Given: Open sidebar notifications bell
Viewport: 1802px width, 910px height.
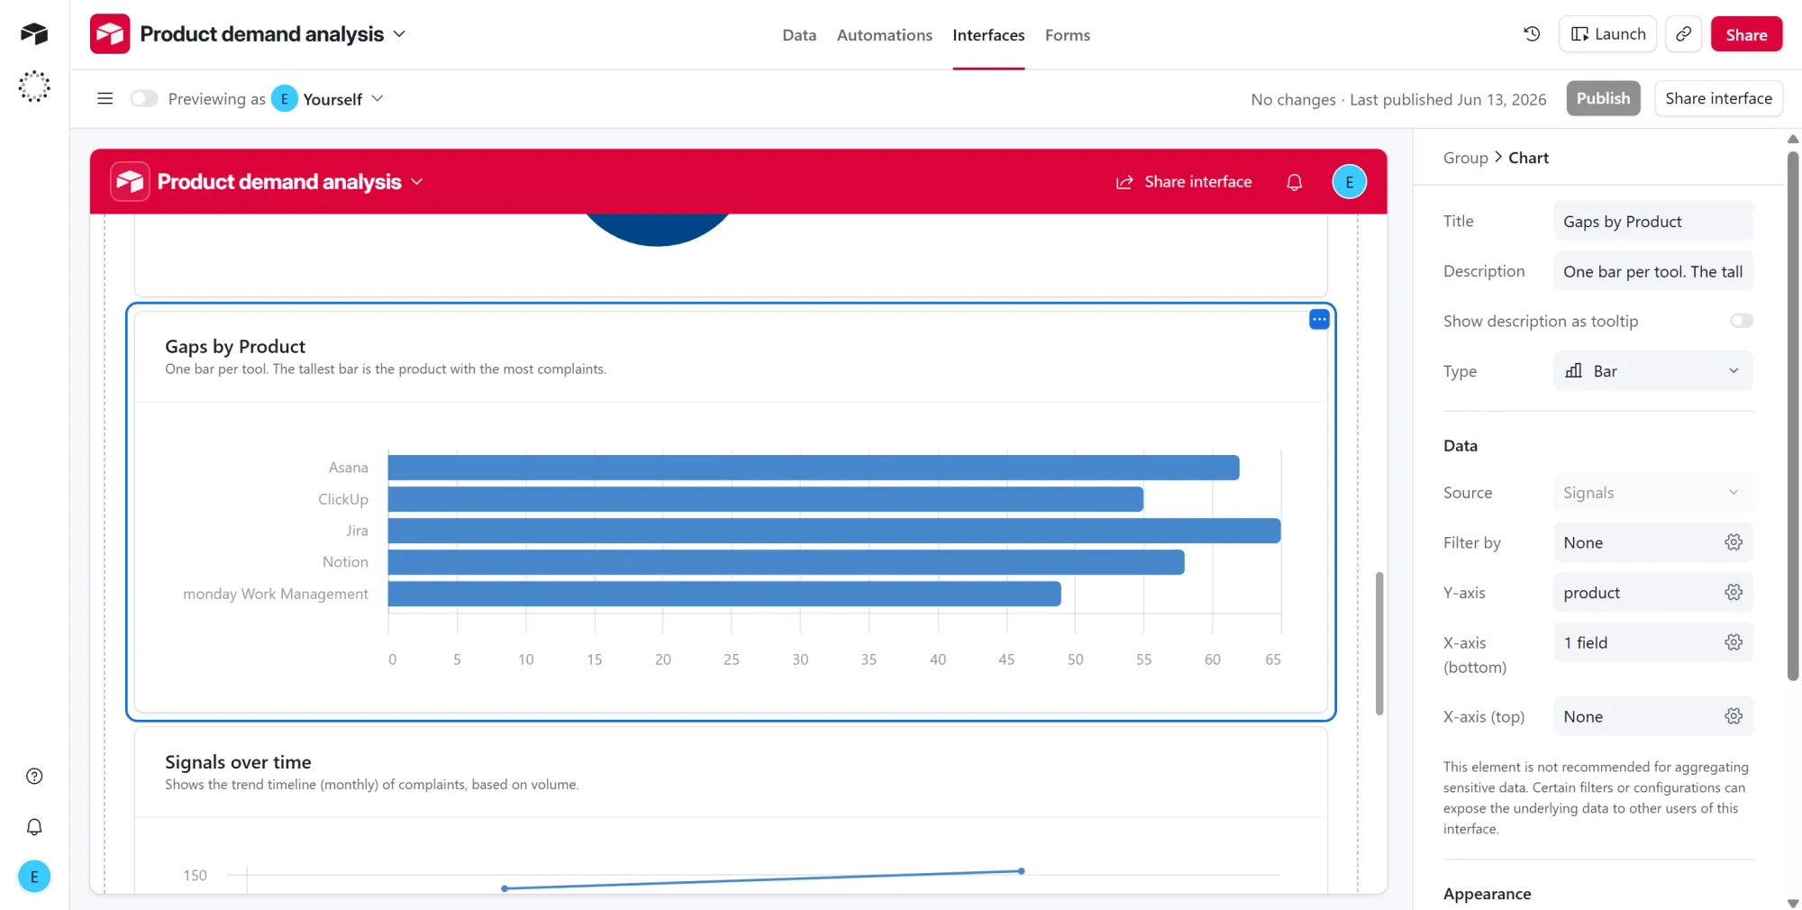Looking at the screenshot, I should [x=34, y=826].
